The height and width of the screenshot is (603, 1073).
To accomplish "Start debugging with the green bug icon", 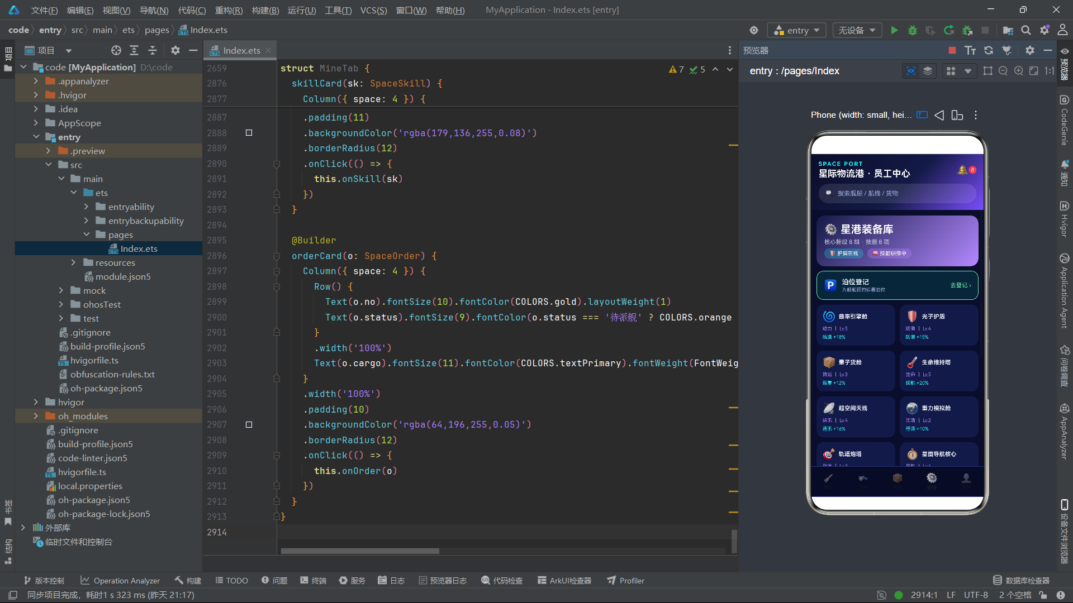I will point(912,30).
